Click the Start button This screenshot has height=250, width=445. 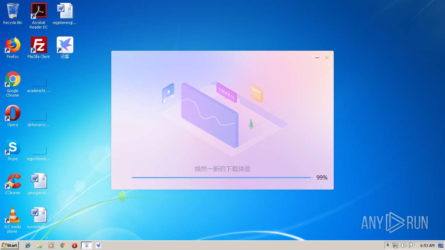[x=10, y=245]
